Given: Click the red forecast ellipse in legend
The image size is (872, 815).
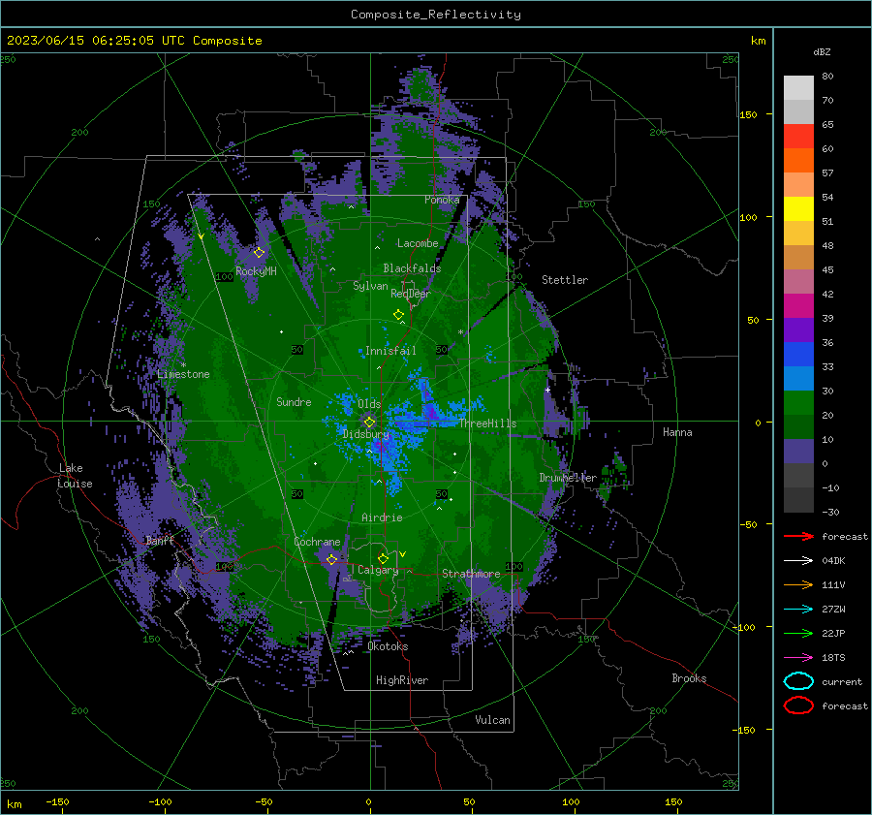Looking at the screenshot, I should pos(798,705).
